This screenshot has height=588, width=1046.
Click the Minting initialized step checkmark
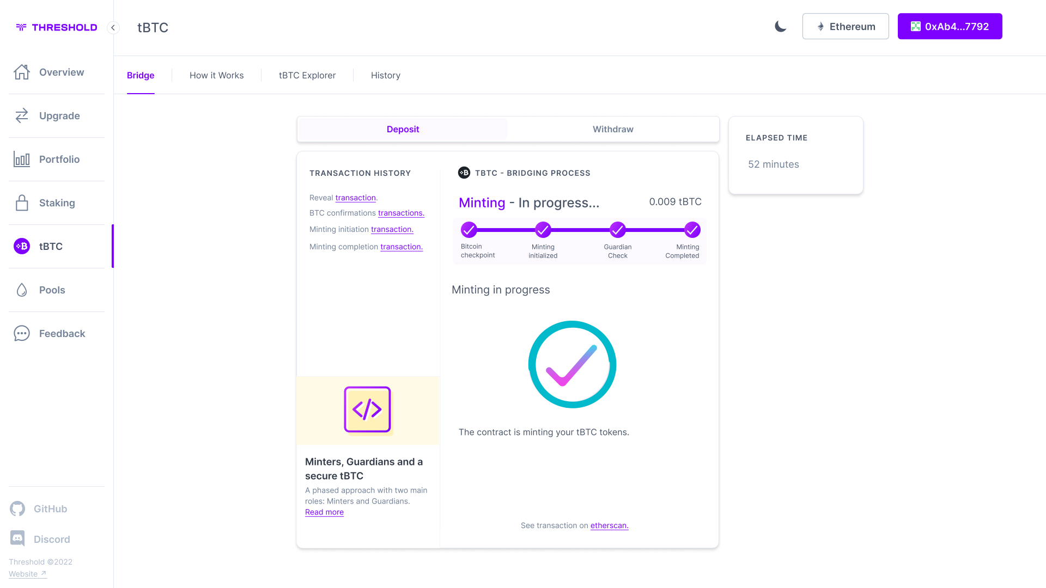click(x=543, y=230)
